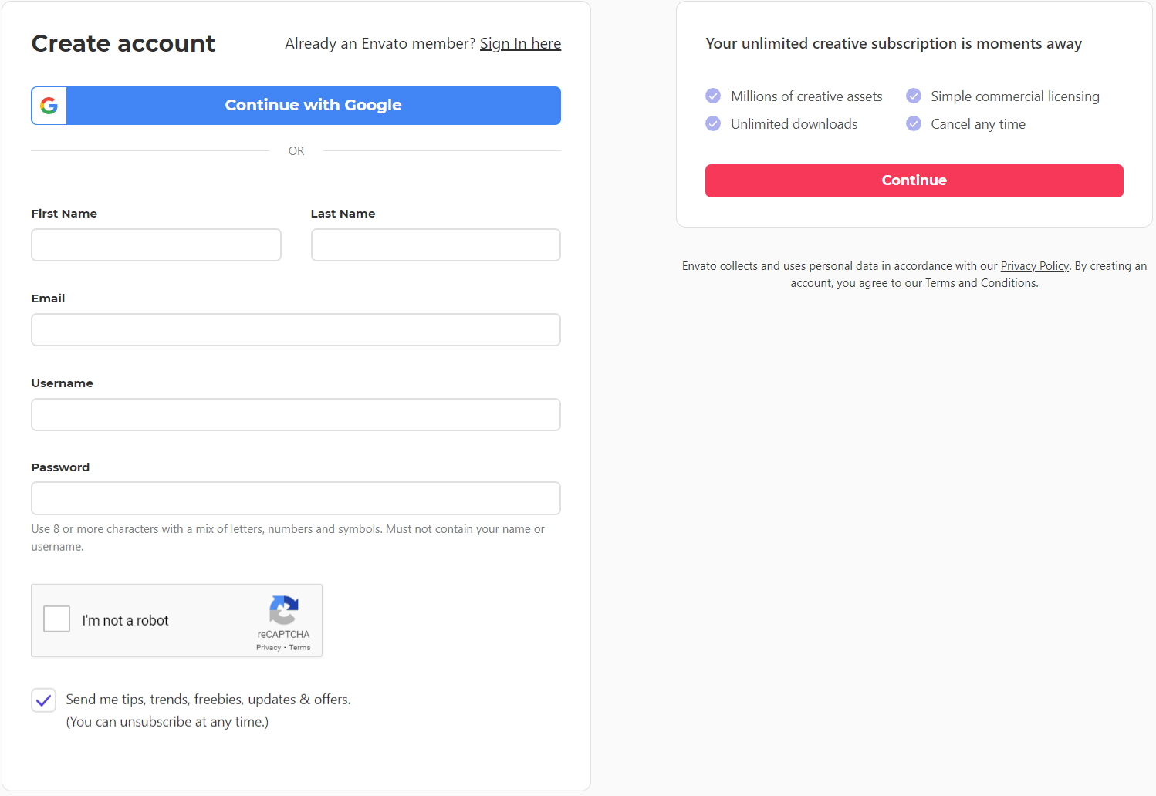Click the Password input field
The image size is (1156, 796).
click(296, 498)
